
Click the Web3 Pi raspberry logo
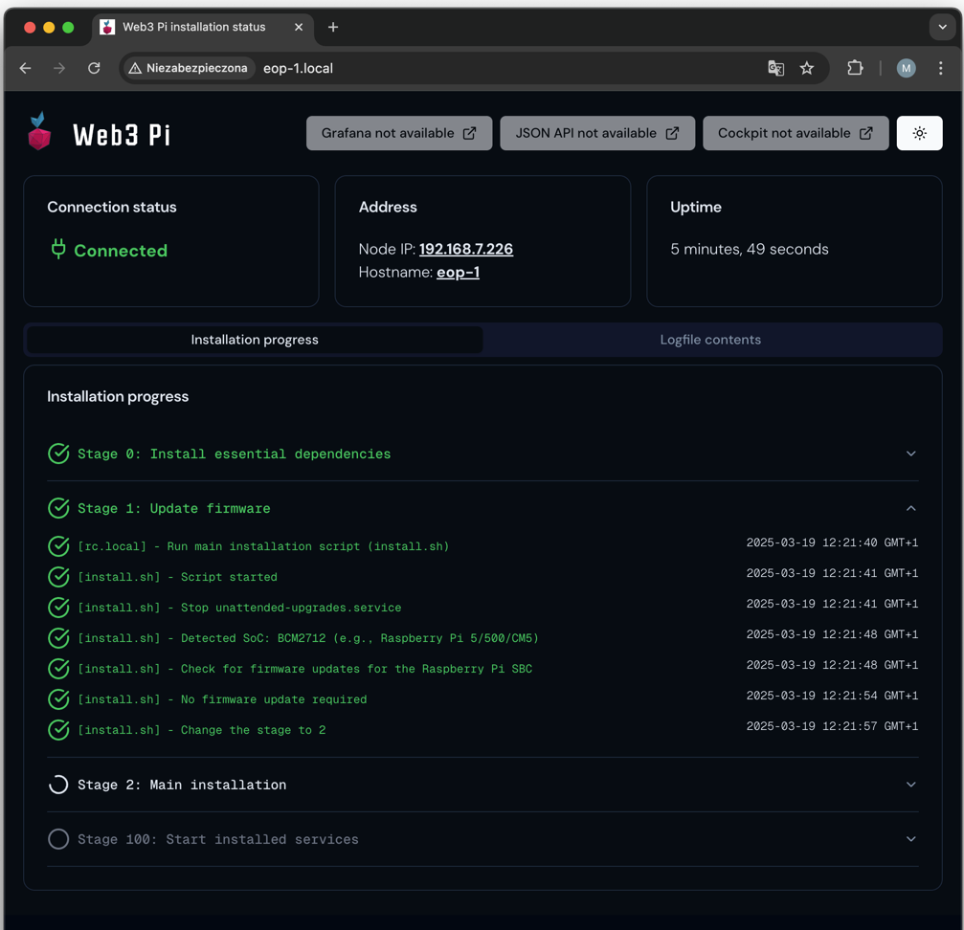pos(39,131)
